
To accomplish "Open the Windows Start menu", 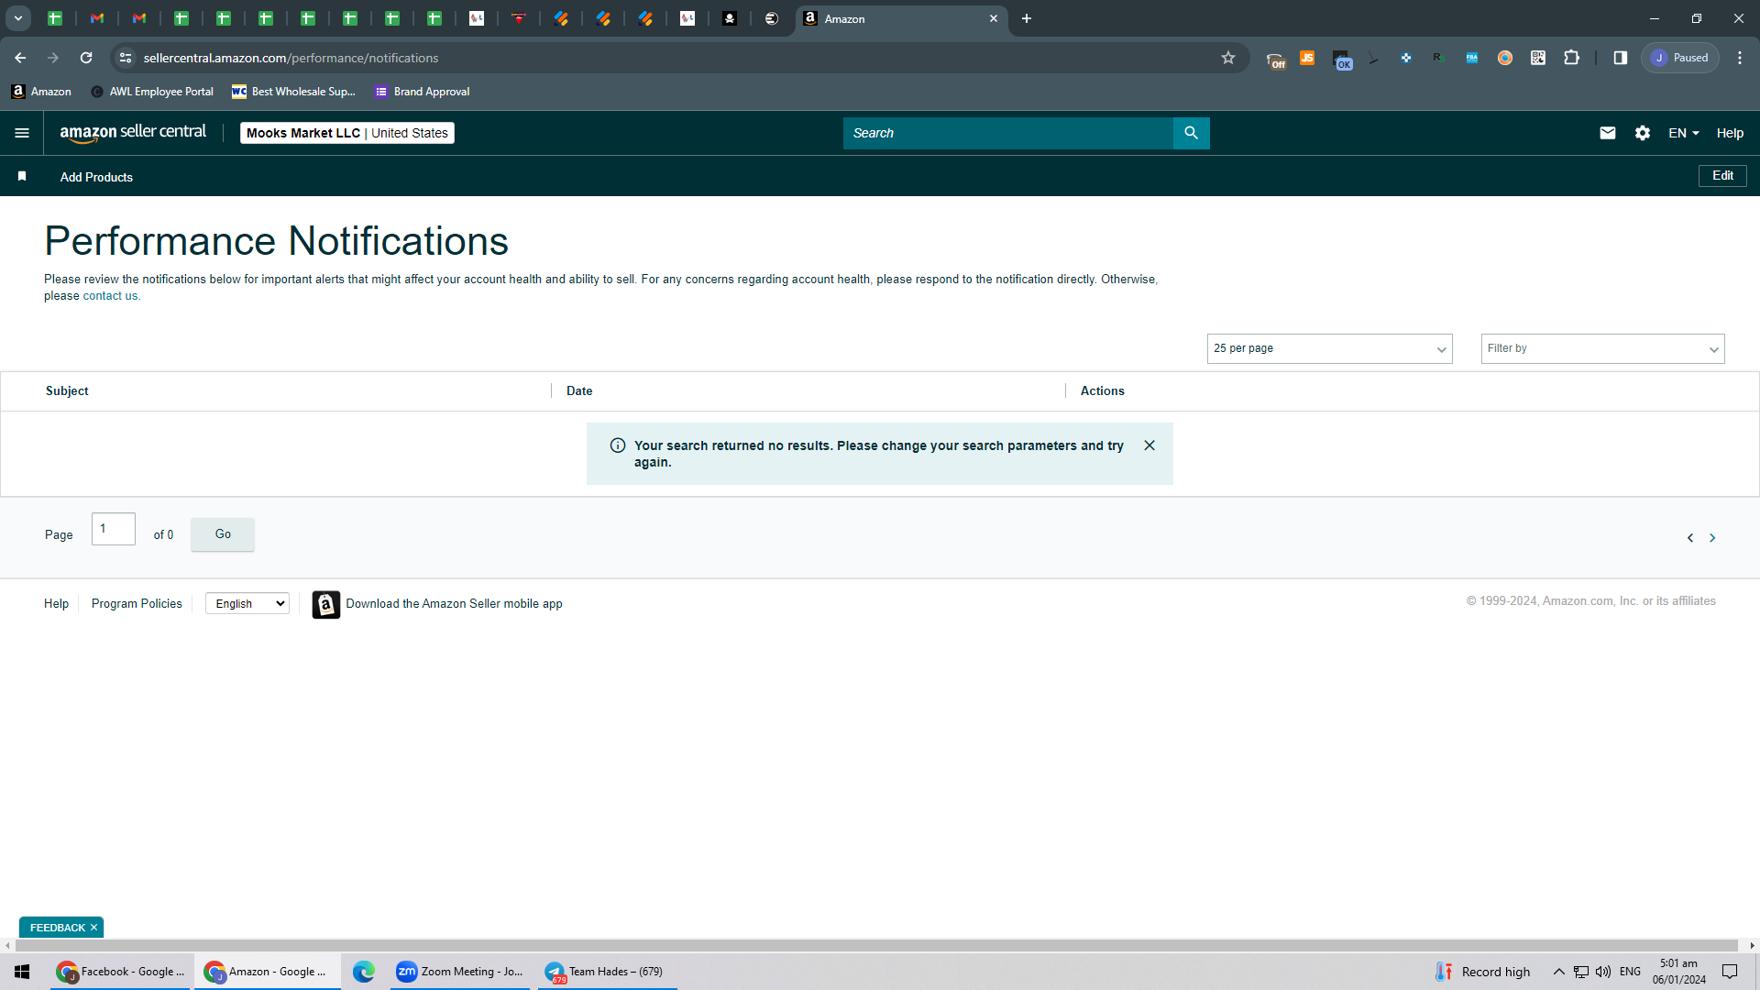I will click(22, 972).
